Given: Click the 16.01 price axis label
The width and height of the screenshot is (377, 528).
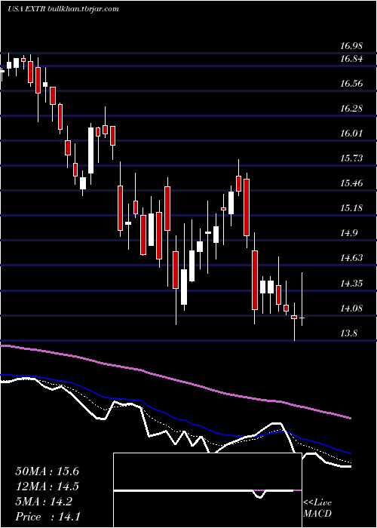Looking at the screenshot, I should click(x=352, y=134).
